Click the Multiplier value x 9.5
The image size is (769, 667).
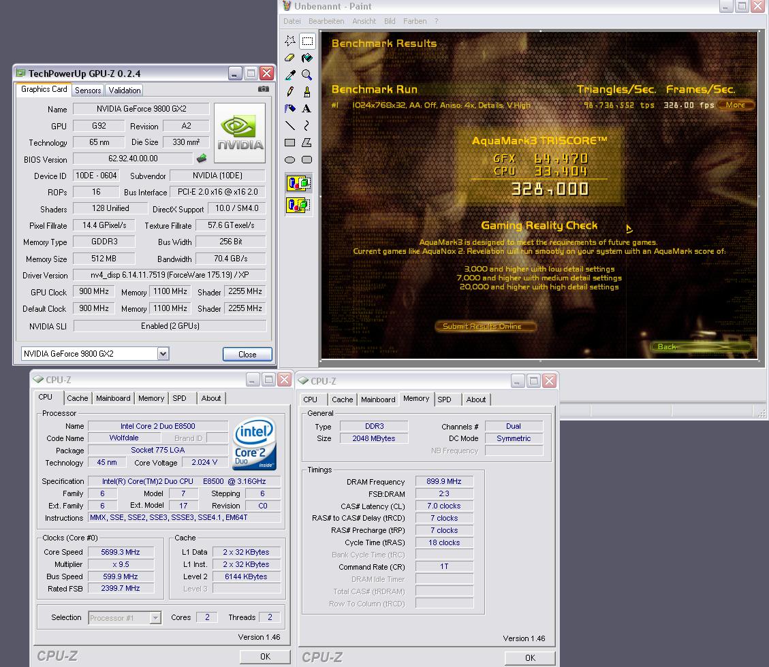pos(121,564)
